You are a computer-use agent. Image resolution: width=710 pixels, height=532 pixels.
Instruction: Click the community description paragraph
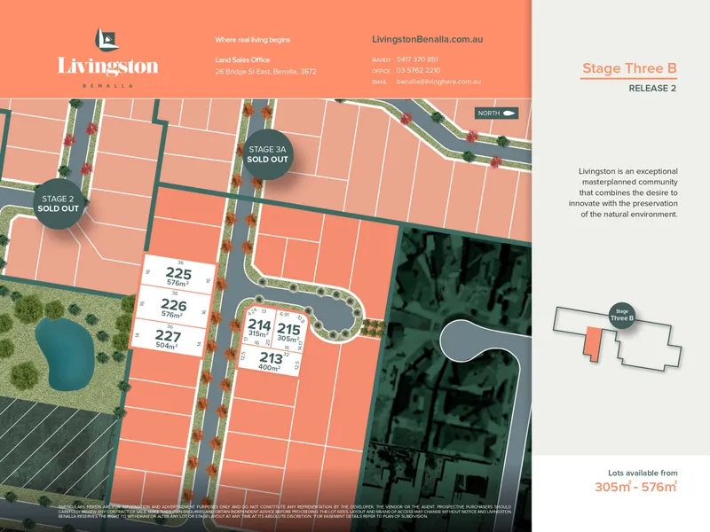tap(624, 192)
